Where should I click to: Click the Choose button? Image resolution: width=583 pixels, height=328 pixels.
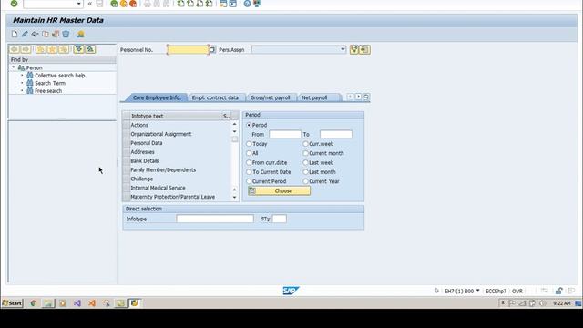[280, 190]
